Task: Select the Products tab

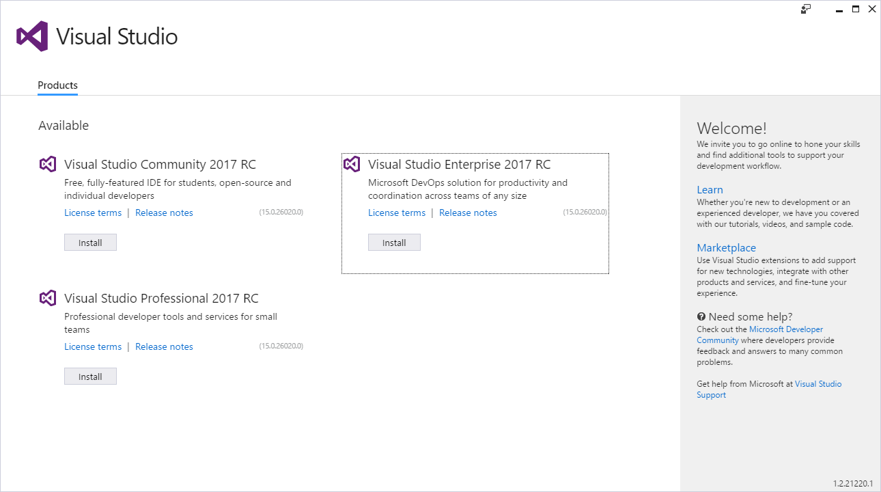Action: pyautogui.click(x=57, y=85)
